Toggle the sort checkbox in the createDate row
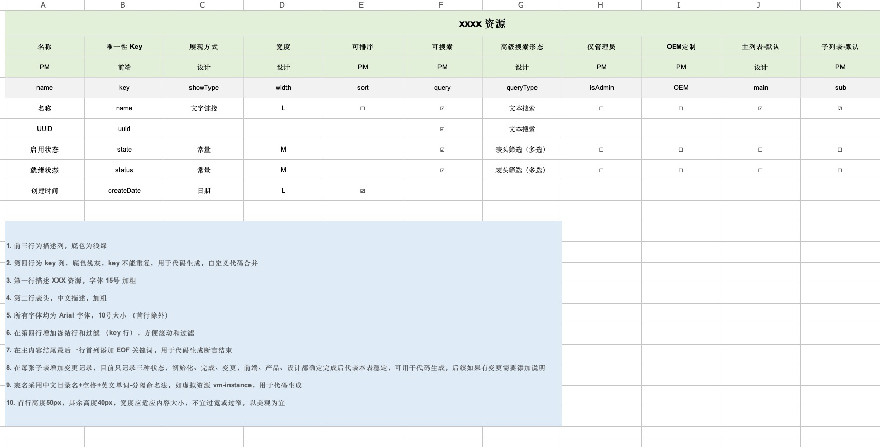Viewport: 880px width, 447px height. click(362, 191)
